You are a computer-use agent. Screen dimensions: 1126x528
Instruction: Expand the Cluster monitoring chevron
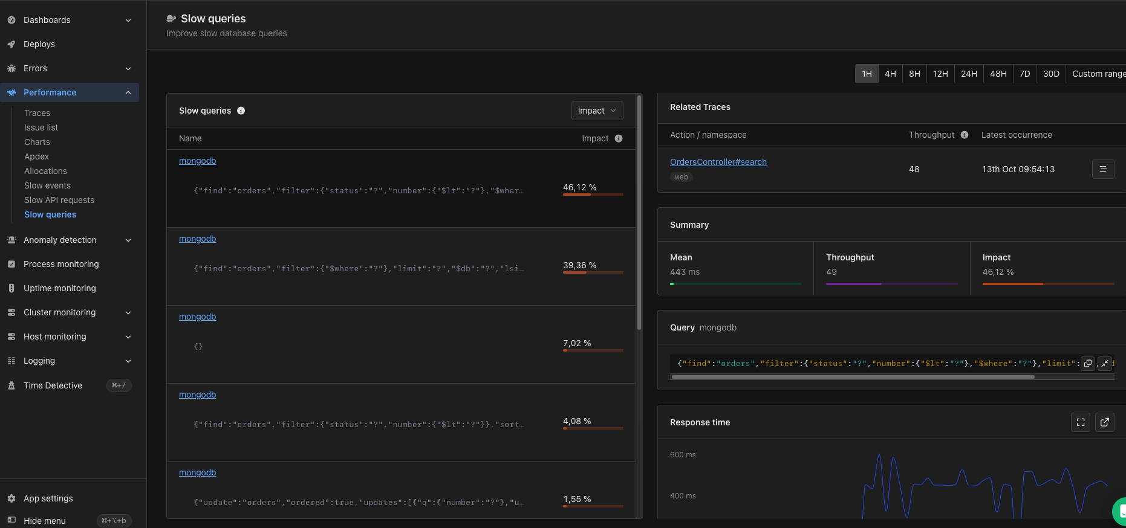[x=128, y=312]
